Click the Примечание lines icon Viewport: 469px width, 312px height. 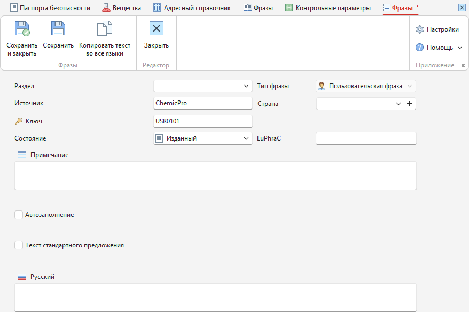click(x=22, y=154)
